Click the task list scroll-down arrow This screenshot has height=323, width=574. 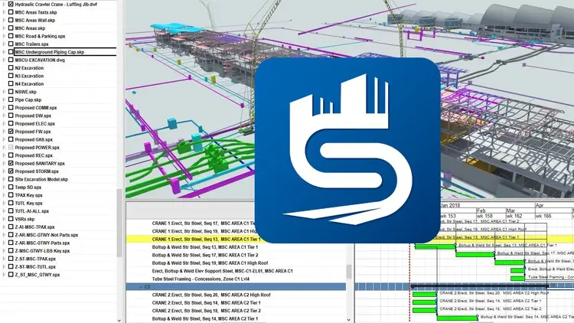[349, 320]
